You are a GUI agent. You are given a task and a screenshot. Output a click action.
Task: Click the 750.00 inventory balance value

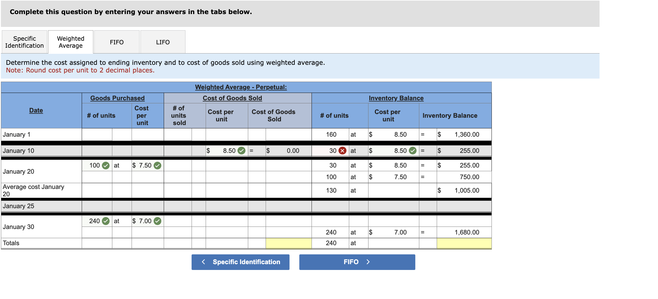click(x=469, y=177)
